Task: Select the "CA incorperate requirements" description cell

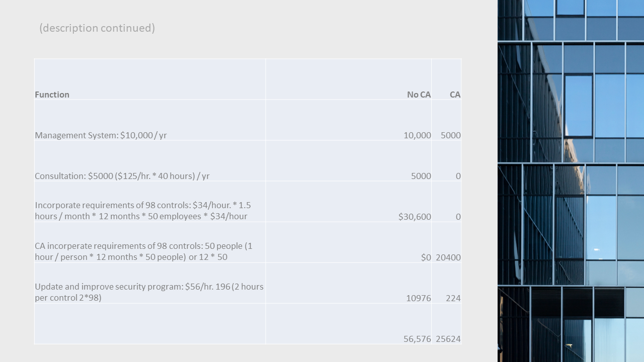Action: [143, 251]
